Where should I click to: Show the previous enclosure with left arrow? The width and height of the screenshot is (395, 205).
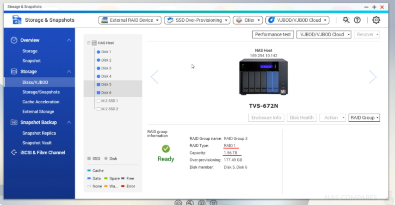pyautogui.click(x=154, y=77)
